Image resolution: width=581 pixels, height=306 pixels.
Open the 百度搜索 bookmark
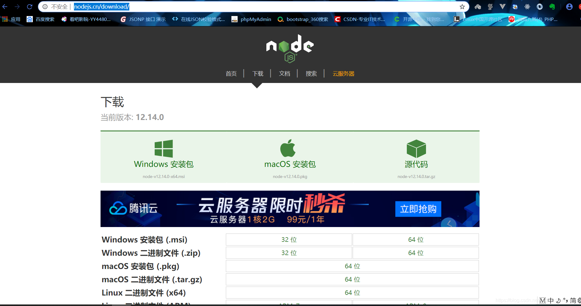[41, 19]
